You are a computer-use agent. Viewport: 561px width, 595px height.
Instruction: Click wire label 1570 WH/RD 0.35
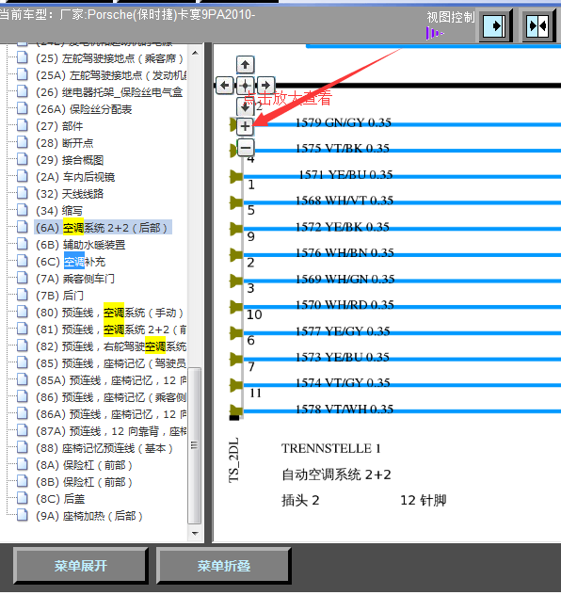pos(345,305)
